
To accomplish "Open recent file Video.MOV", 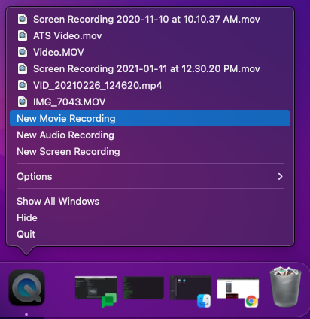I will click(x=150, y=53).
